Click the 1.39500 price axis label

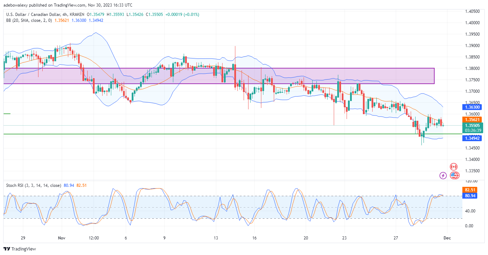click(472, 34)
